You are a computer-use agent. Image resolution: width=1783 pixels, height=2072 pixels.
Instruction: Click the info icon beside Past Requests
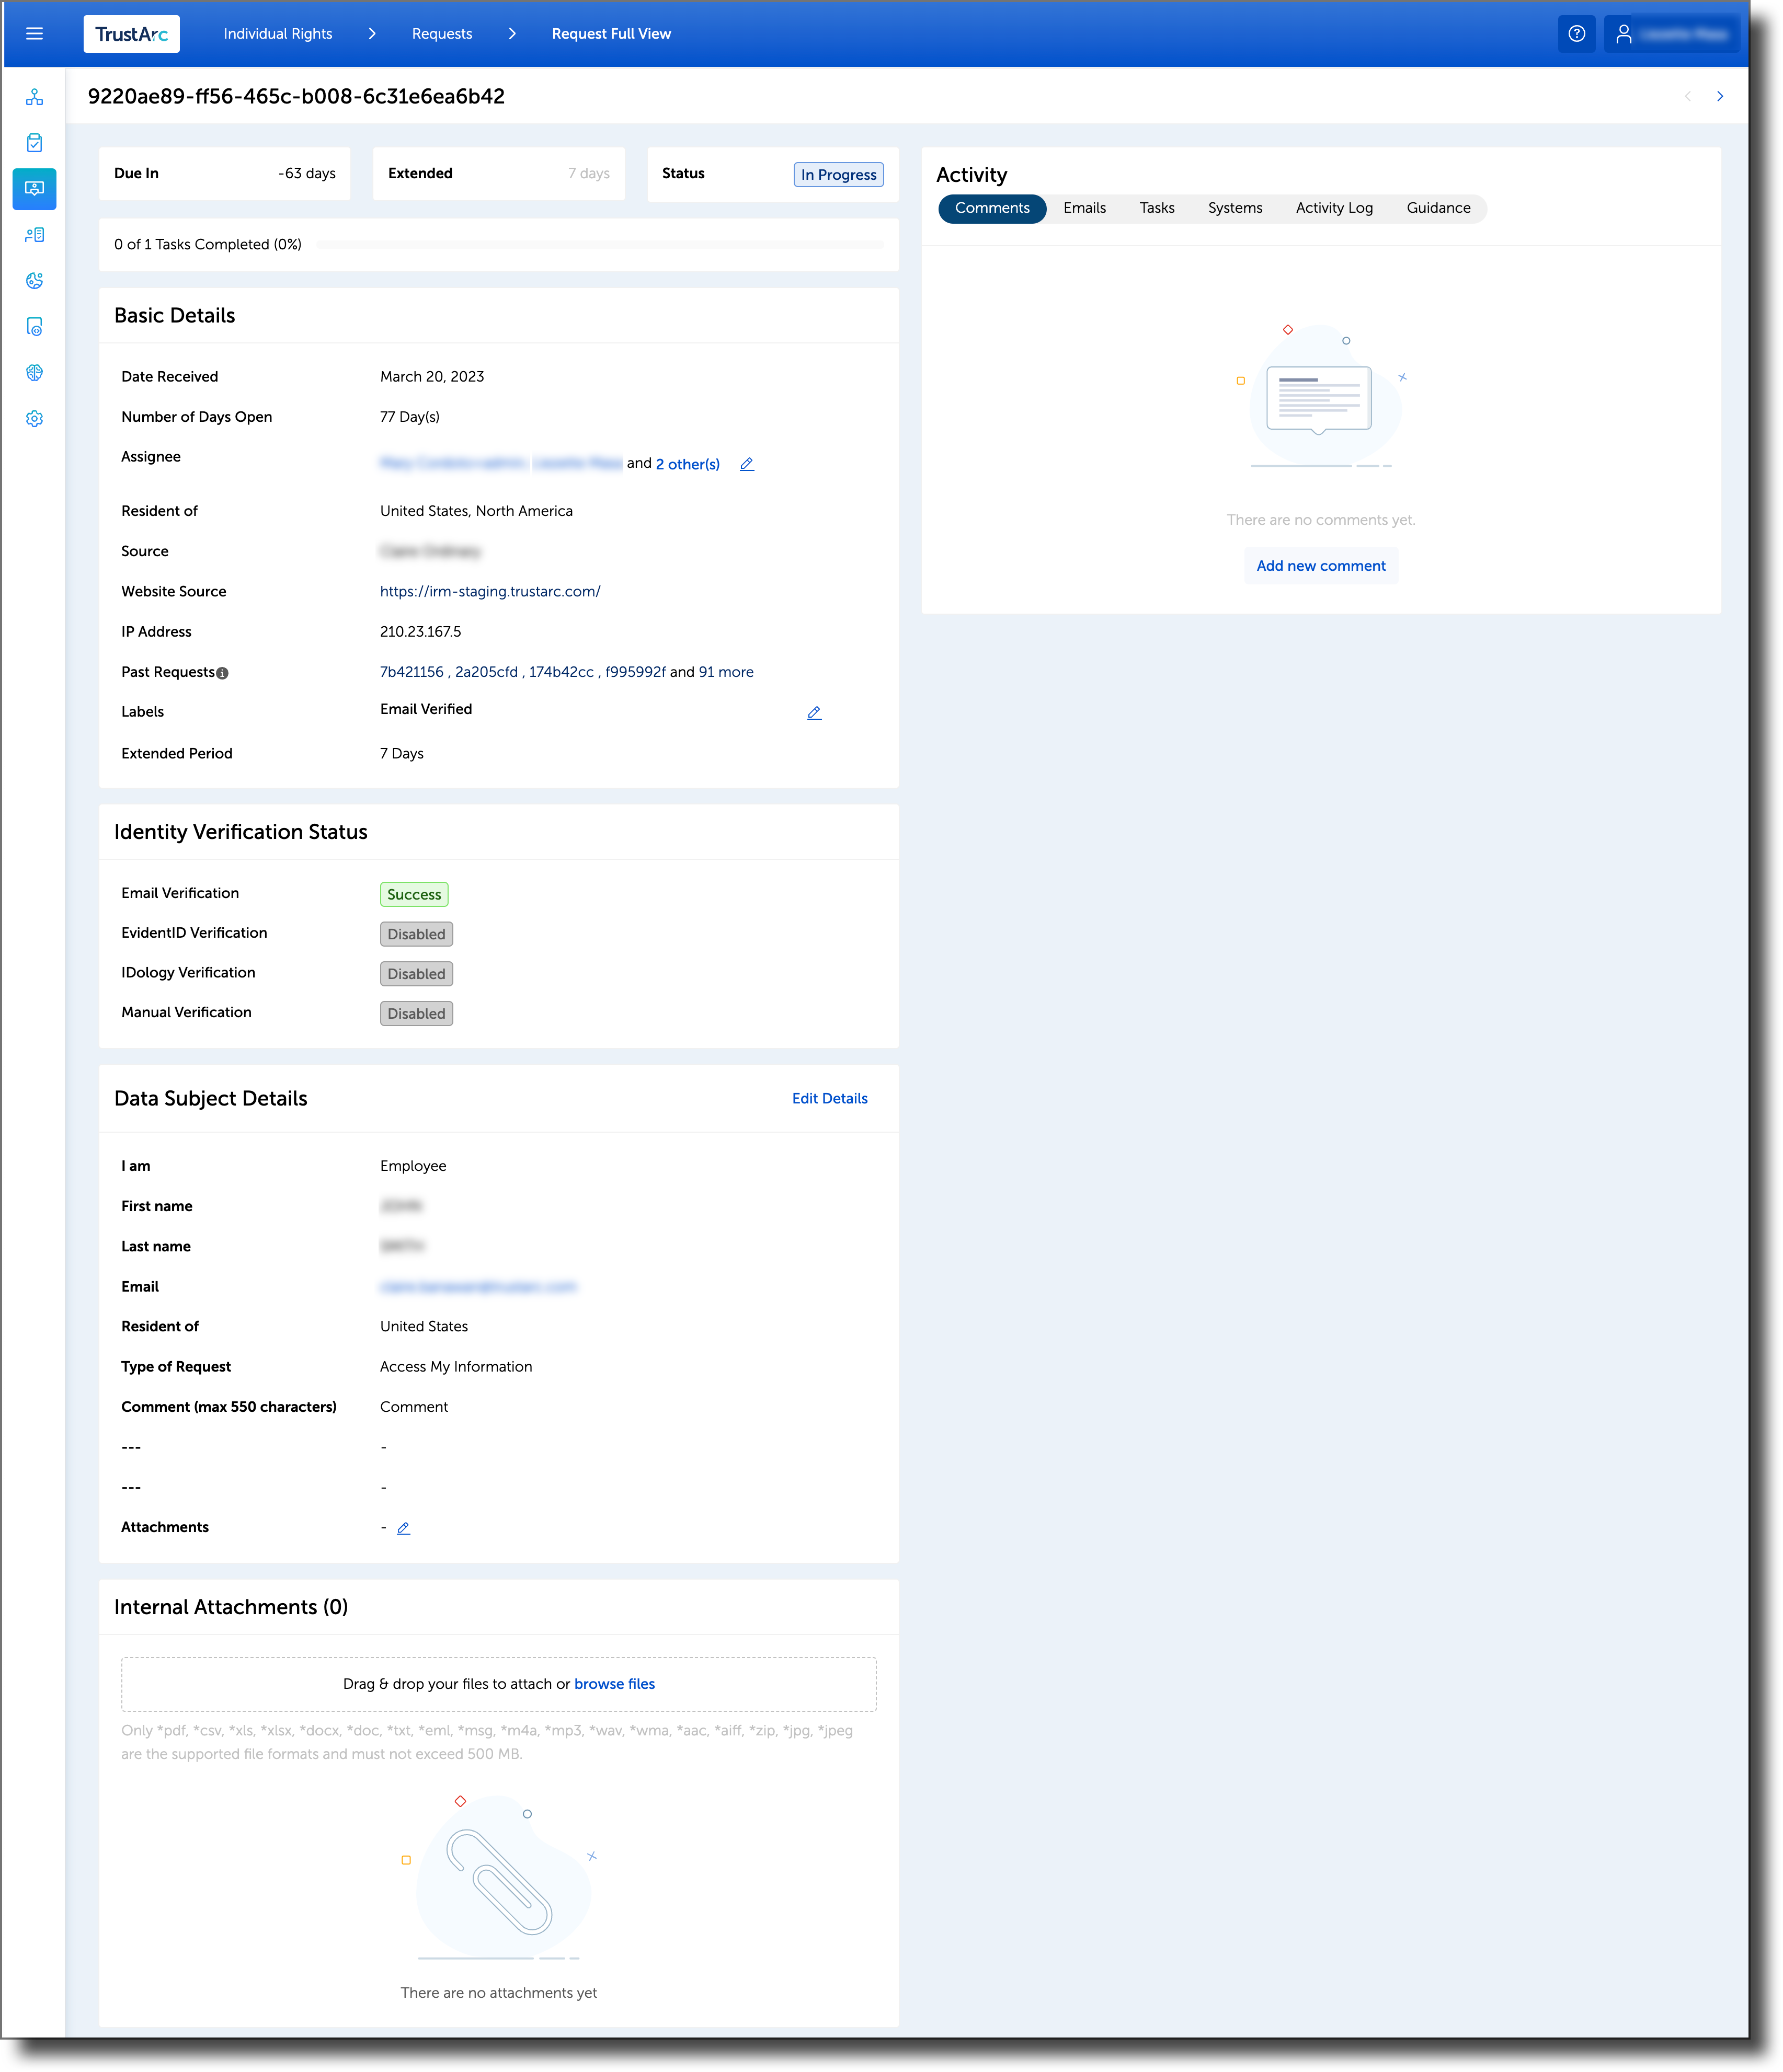(222, 672)
